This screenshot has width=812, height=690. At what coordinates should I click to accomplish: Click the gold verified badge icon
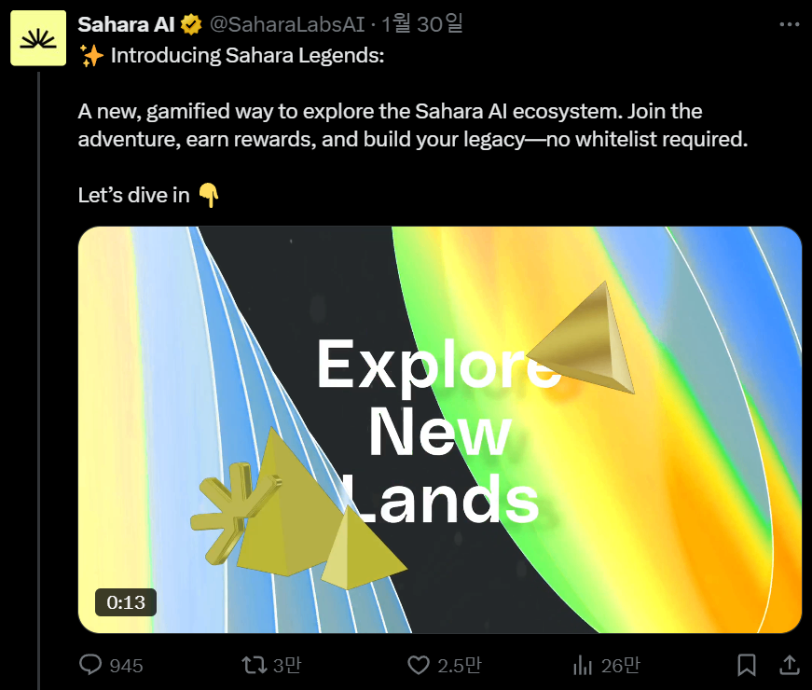[191, 25]
